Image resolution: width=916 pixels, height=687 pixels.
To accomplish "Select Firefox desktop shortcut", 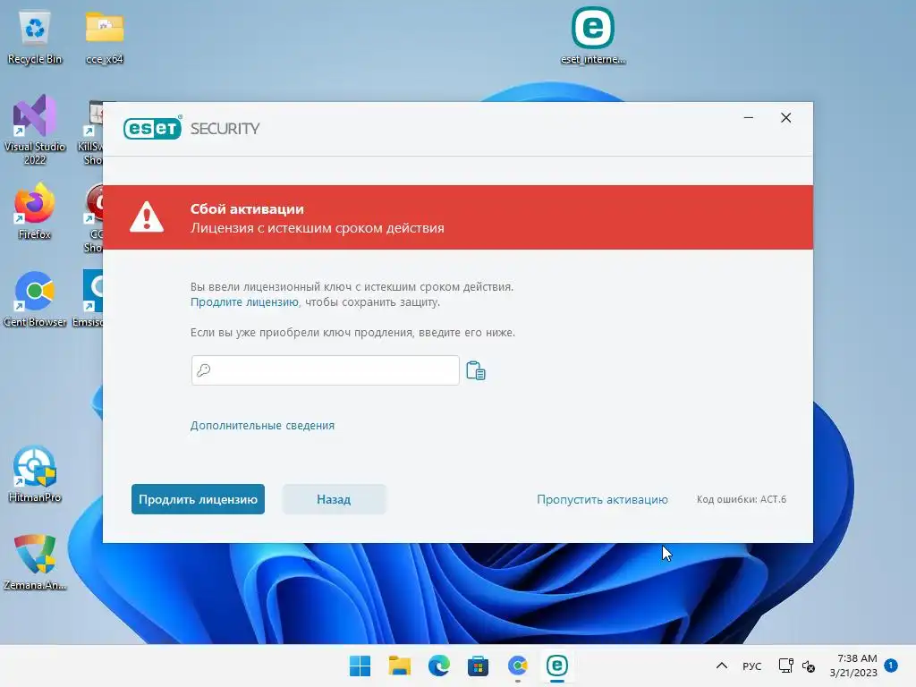I will pyautogui.click(x=35, y=211).
